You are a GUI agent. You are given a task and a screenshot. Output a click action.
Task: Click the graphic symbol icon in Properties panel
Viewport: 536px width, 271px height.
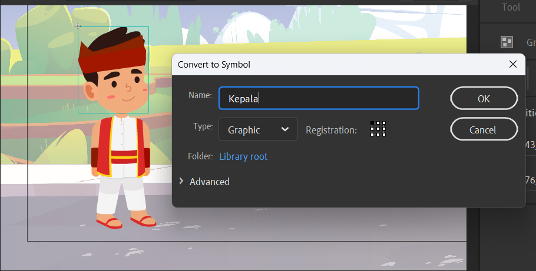[x=507, y=42]
